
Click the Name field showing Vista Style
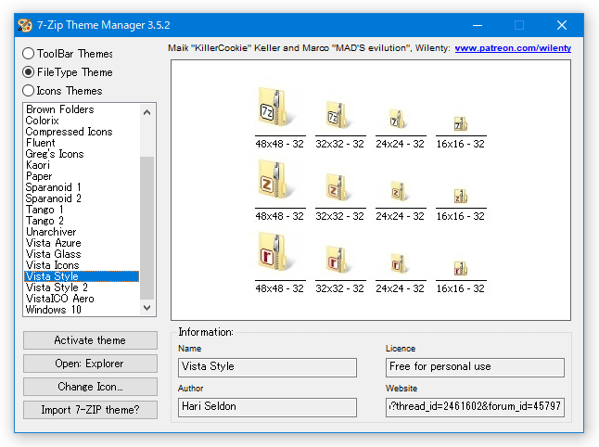(x=267, y=367)
